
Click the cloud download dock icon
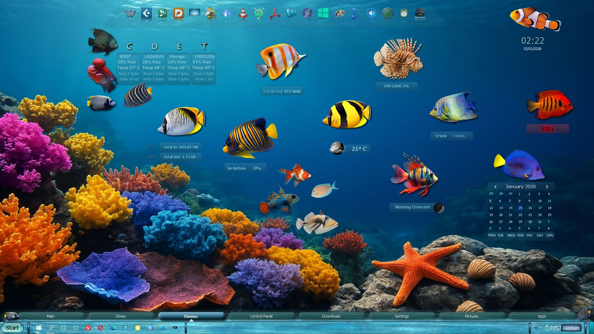tap(227, 13)
